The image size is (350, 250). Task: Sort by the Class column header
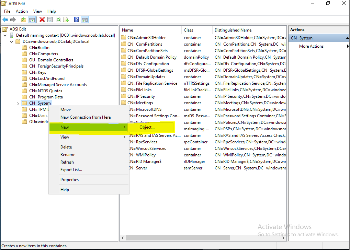(197, 30)
